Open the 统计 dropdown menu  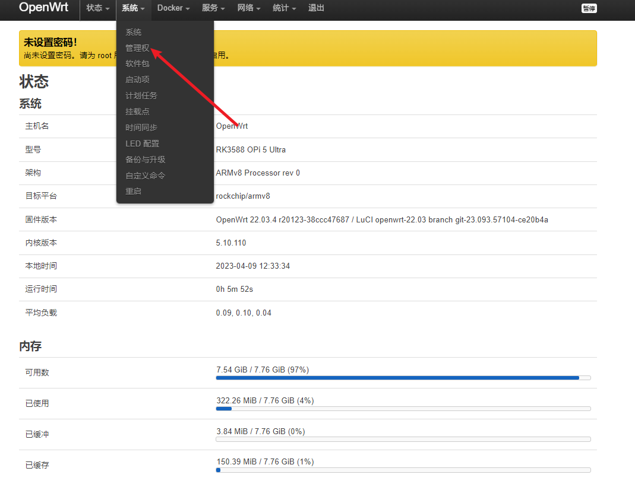coord(285,8)
